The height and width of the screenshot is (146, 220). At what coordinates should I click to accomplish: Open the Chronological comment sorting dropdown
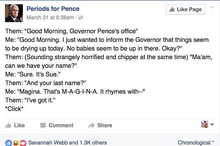[x=196, y=142]
